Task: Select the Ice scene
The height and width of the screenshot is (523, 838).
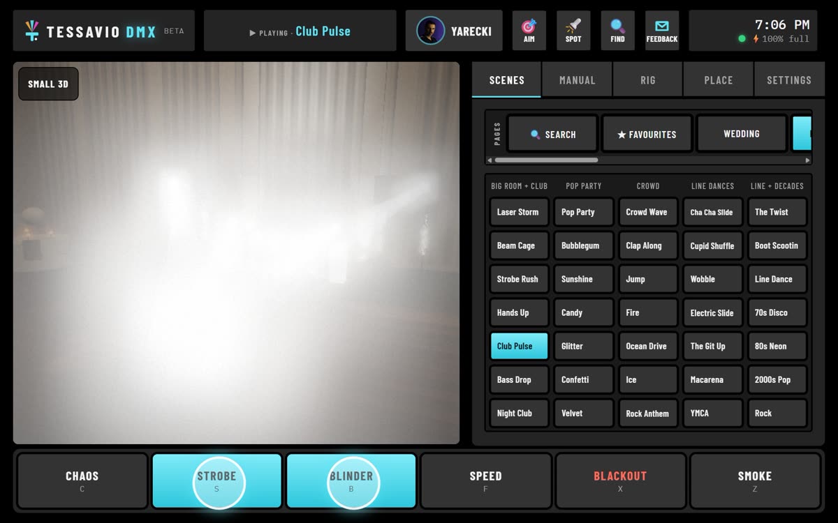Action: coord(648,379)
